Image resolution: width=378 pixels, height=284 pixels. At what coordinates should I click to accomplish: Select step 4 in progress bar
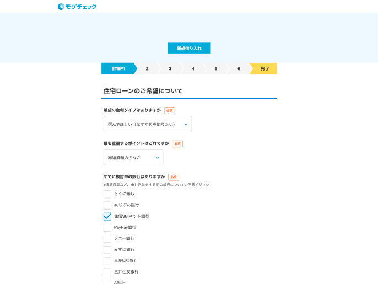(x=193, y=69)
